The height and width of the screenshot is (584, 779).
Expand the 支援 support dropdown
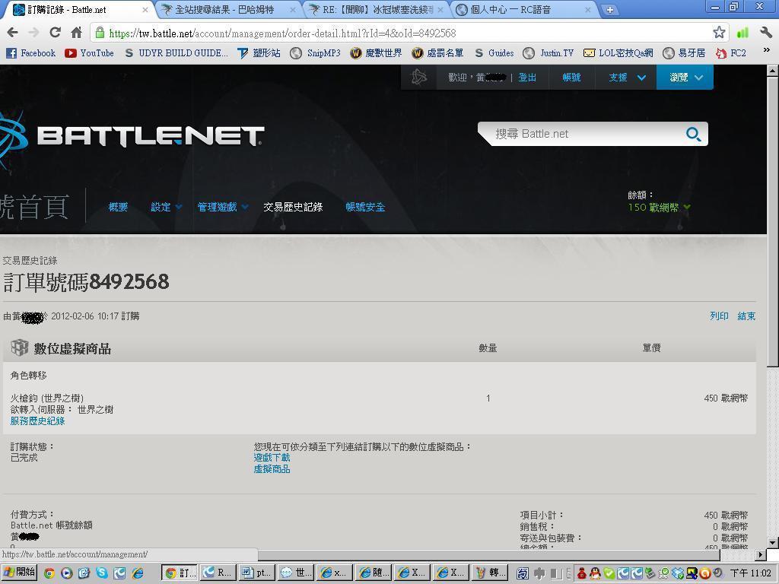pyautogui.click(x=627, y=78)
